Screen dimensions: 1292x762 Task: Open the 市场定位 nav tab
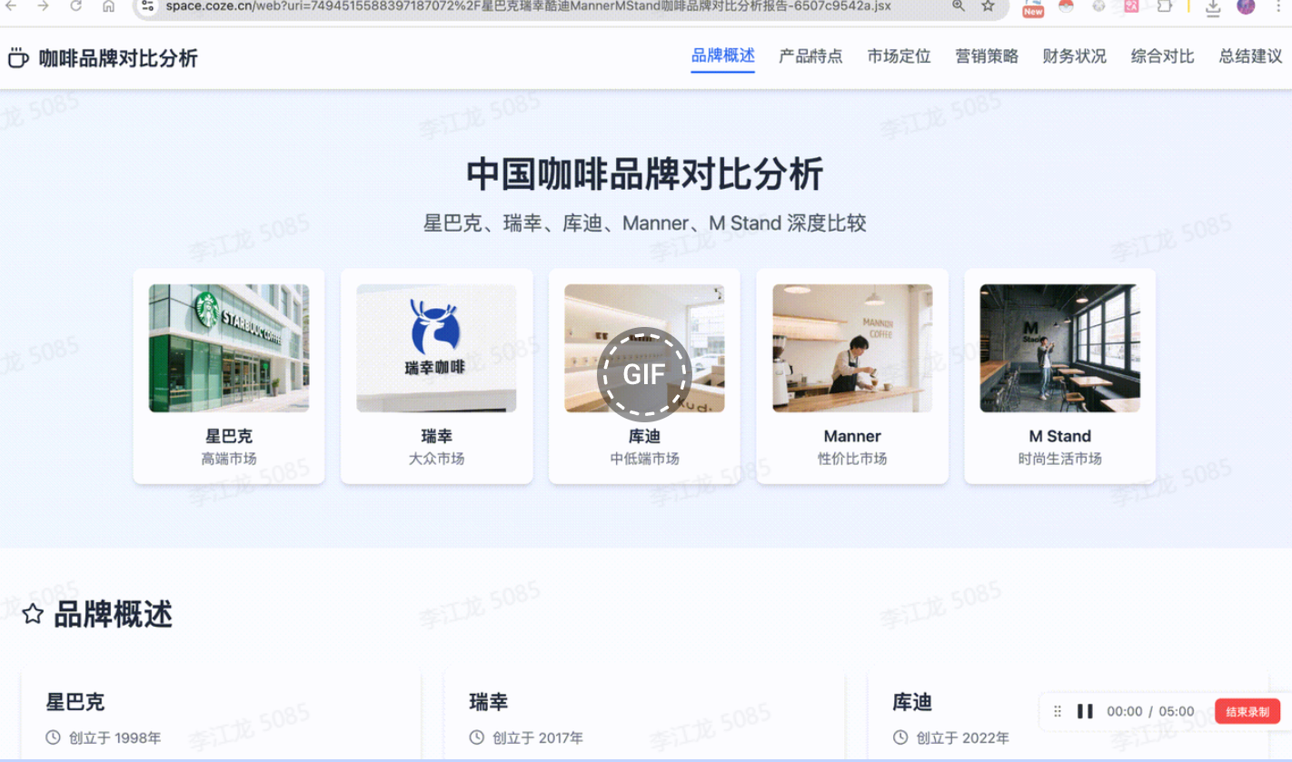click(899, 56)
